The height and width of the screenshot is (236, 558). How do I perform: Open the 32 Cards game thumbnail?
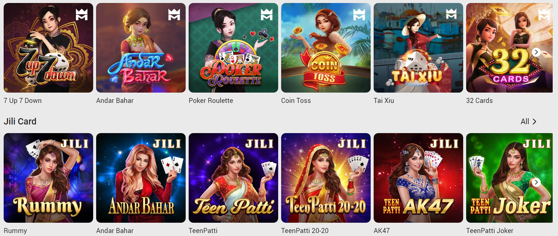pyautogui.click(x=509, y=48)
